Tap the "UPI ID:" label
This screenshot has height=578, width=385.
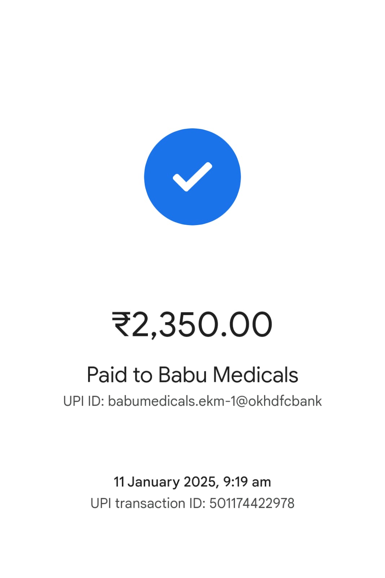tap(84, 401)
